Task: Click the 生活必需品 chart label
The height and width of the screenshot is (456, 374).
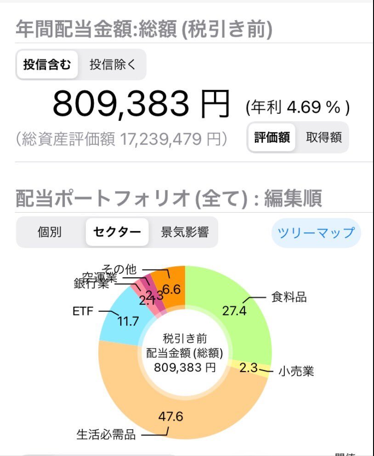Action: [106, 435]
